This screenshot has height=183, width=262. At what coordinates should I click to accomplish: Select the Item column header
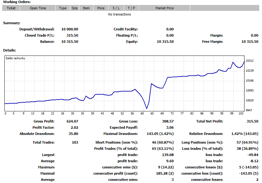point(86,8)
